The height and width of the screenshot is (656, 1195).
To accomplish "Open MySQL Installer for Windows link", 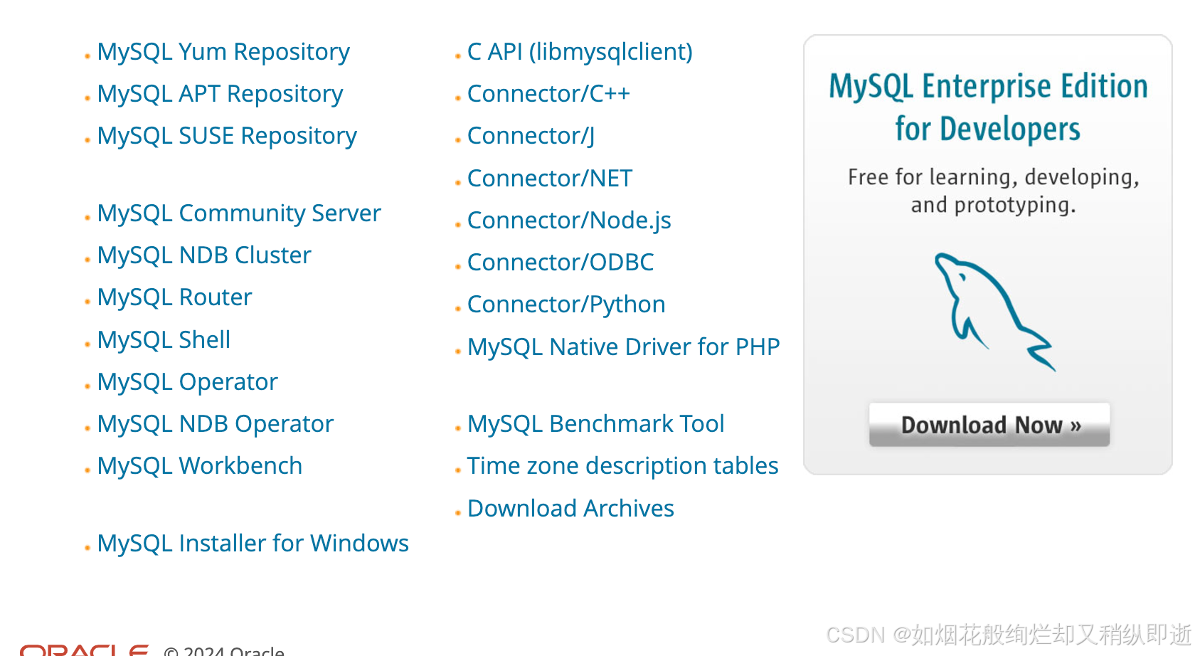I will [253, 544].
